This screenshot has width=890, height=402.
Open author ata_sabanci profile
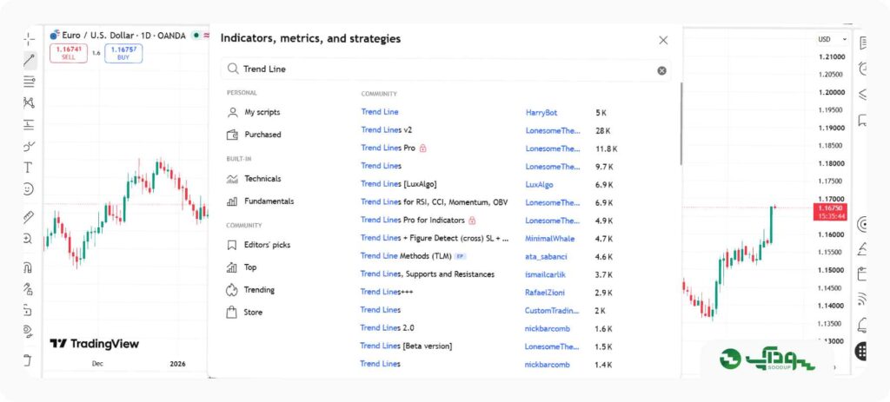coord(546,257)
